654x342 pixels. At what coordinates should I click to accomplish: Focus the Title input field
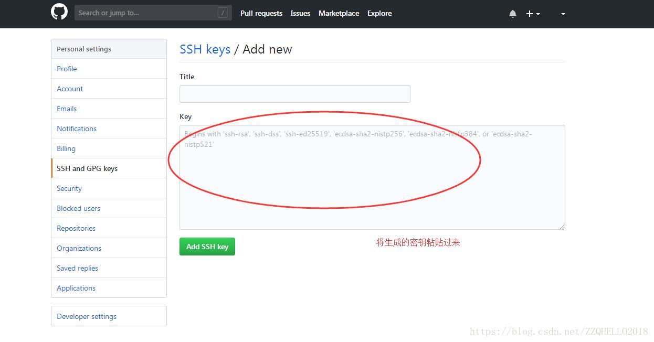[x=294, y=94]
